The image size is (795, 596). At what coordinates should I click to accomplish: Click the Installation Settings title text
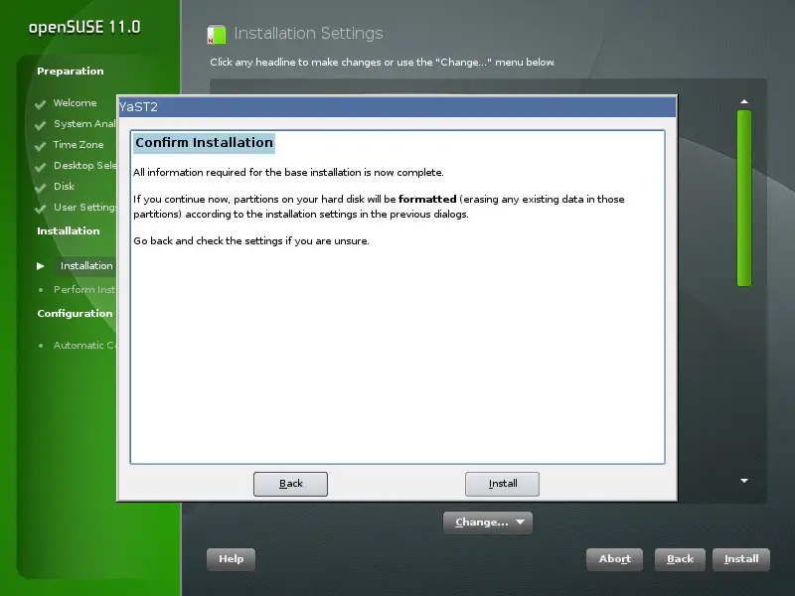(308, 34)
